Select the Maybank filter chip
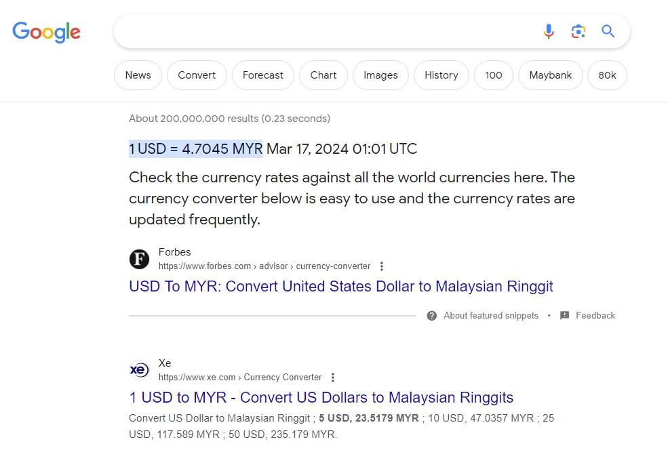Screen dimensions: 668x467 (551, 75)
